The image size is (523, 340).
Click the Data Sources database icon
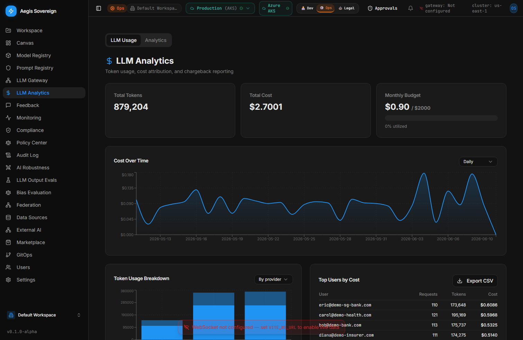click(8, 217)
